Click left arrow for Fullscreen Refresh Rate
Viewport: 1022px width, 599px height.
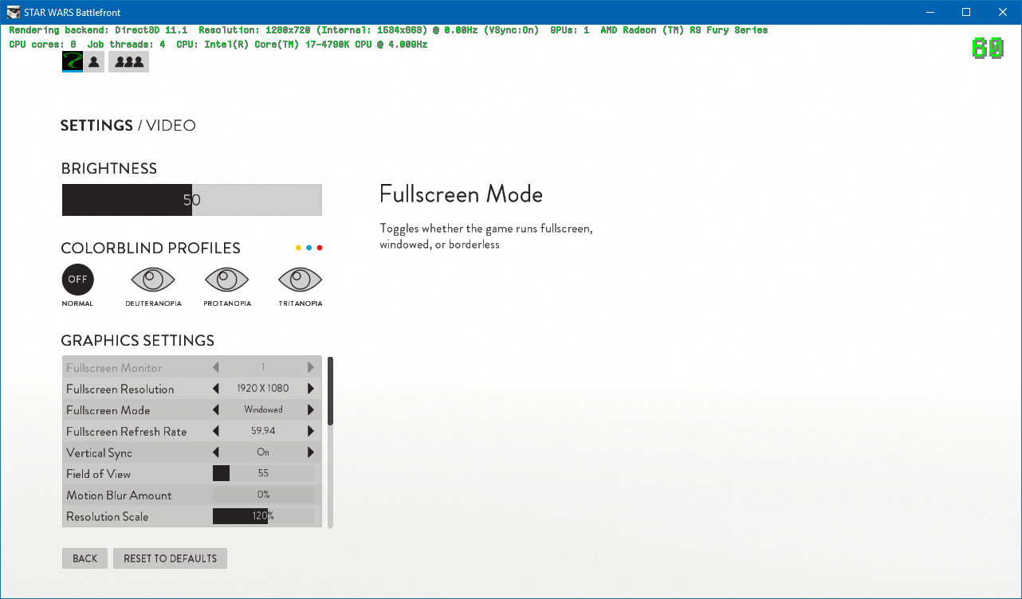[x=216, y=431]
